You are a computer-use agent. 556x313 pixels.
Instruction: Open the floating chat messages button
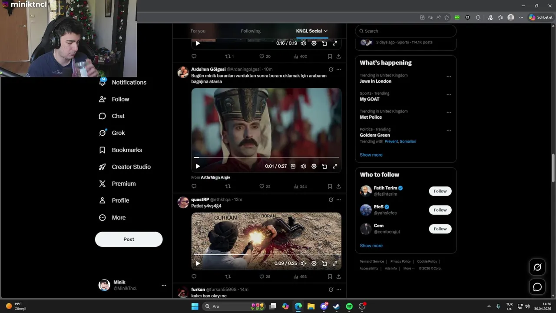(x=537, y=287)
